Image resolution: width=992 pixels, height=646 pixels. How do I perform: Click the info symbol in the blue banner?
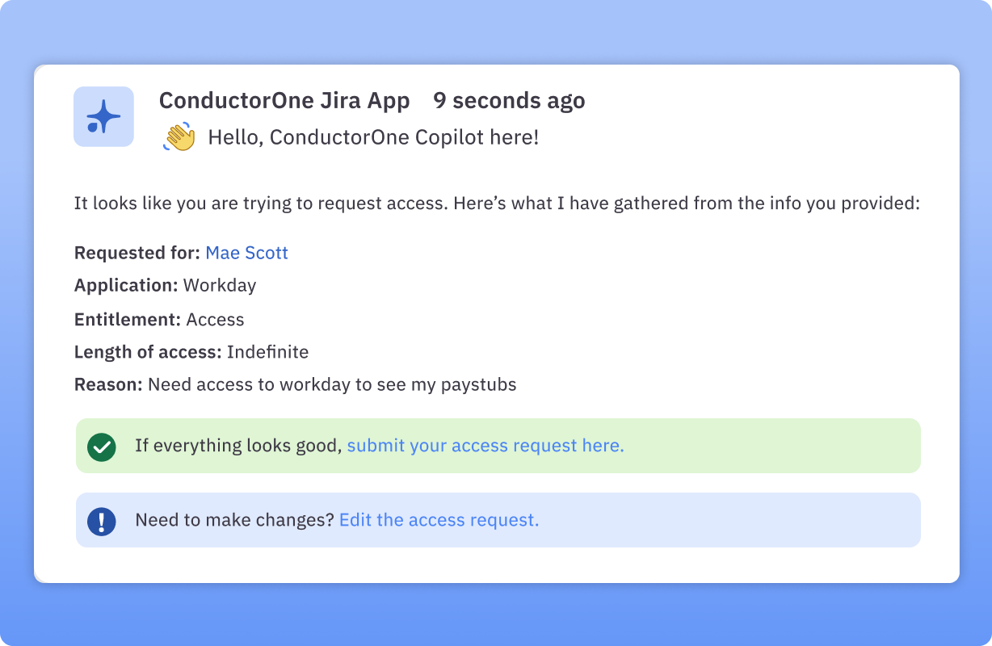click(x=101, y=521)
